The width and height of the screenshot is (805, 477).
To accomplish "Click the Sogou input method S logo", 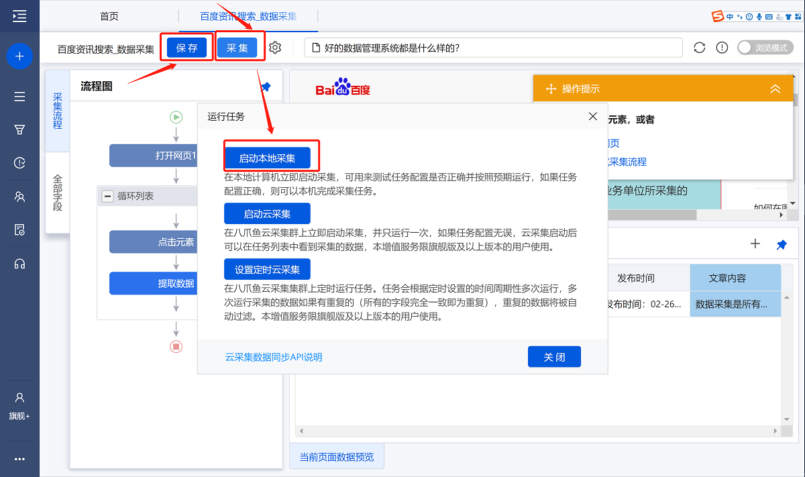I will tap(718, 17).
